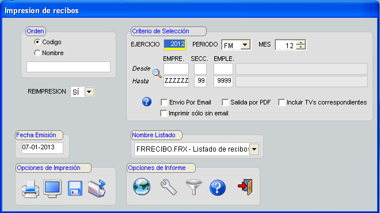Open the Nombre Listado dropdown
Viewport: 380px width, 213px height.
pyautogui.click(x=254, y=149)
